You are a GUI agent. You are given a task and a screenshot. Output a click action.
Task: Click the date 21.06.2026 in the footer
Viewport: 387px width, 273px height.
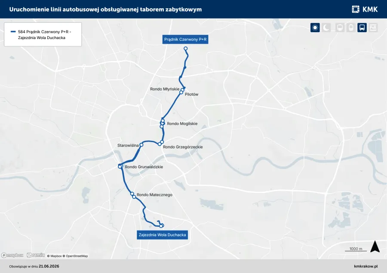pos(49,267)
